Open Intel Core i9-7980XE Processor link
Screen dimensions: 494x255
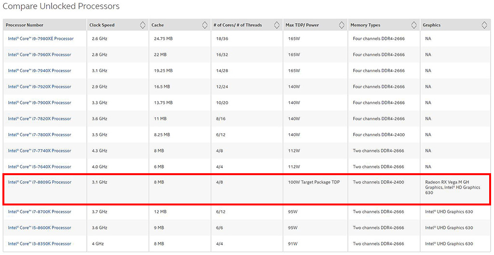(41, 38)
